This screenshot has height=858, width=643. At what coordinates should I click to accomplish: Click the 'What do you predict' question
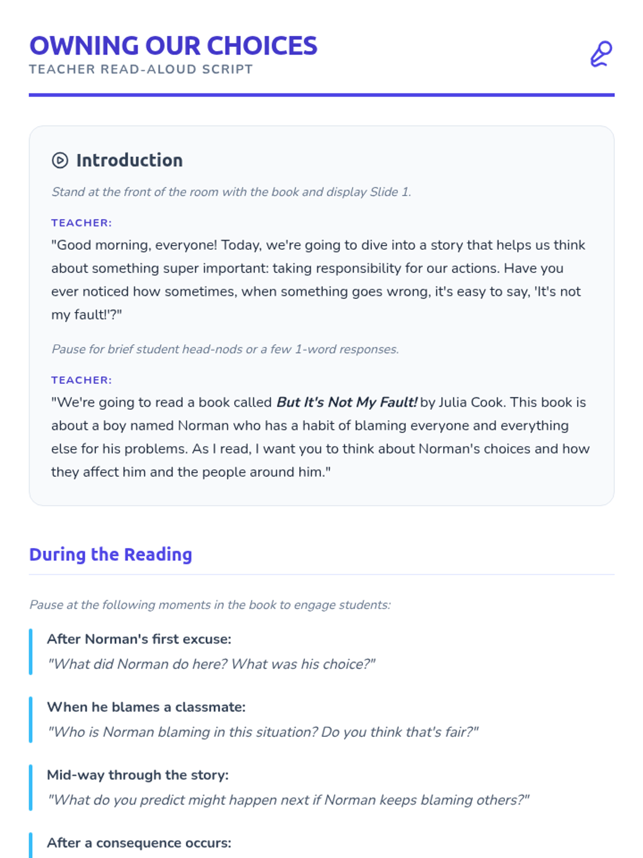pos(288,800)
